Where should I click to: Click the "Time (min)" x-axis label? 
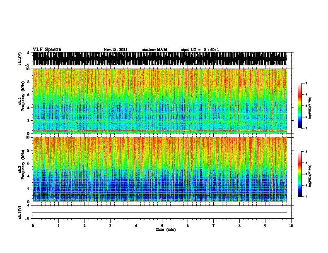tap(166, 229)
